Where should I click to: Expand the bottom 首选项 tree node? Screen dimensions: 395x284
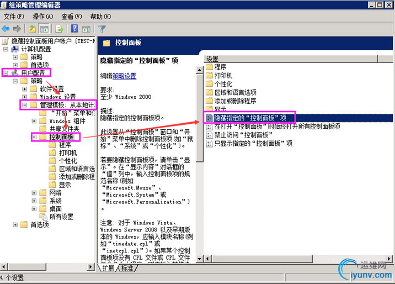coord(15,225)
